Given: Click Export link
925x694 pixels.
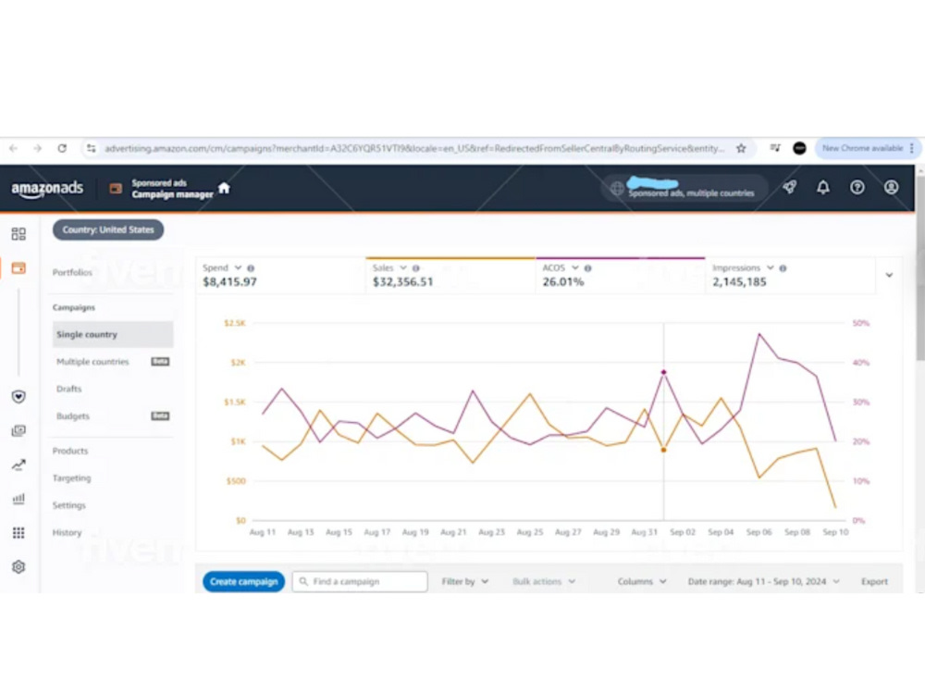Looking at the screenshot, I should 874,581.
